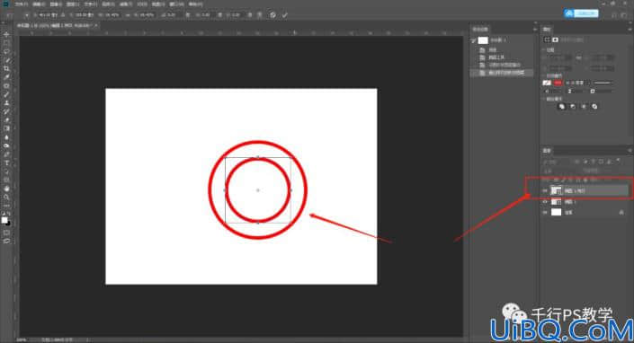Click the history snapshot thumbnail
The height and width of the screenshot is (343, 634).
483,40
